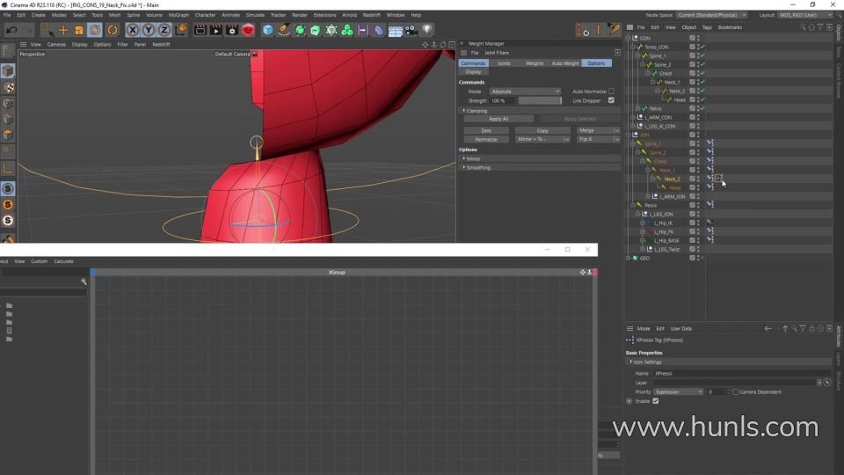The height and width of the screenshot is (475, 844).
Task: Open the Spline Pen tool
Action: click(x=284, y=30)
